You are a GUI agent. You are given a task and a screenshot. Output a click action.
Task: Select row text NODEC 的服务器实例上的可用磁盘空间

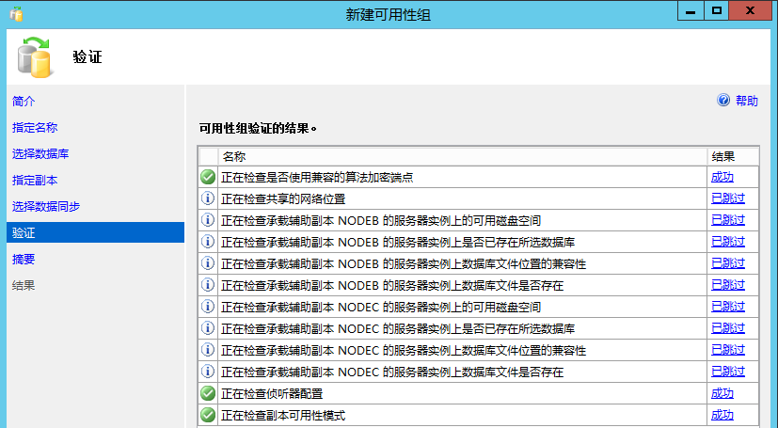click(381, 308)
